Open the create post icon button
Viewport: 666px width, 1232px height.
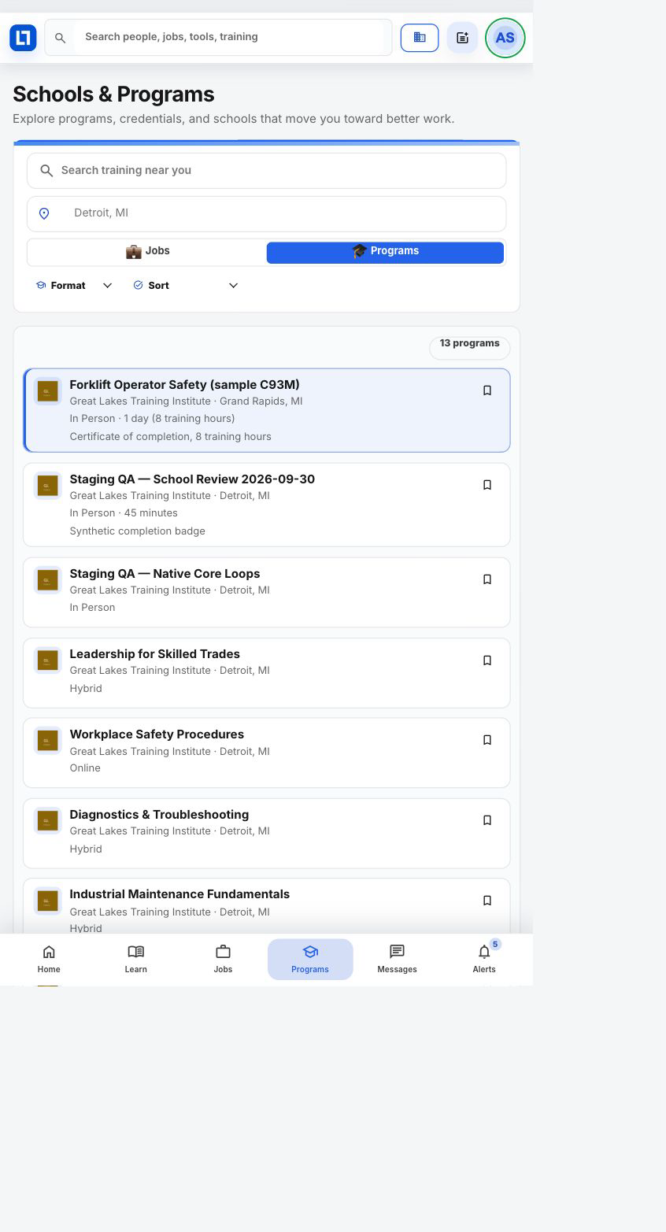[462, 37]
